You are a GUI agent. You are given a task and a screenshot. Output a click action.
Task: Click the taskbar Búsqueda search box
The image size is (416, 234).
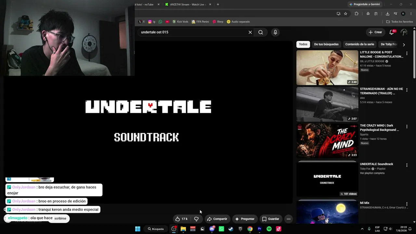(x=156, y=229)
